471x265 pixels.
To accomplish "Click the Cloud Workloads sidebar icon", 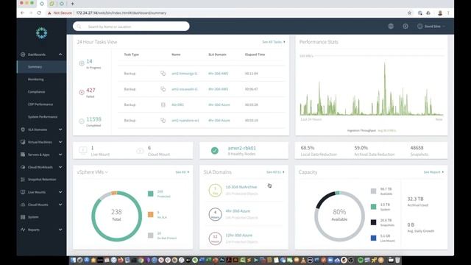I will [x=23, y=167].
